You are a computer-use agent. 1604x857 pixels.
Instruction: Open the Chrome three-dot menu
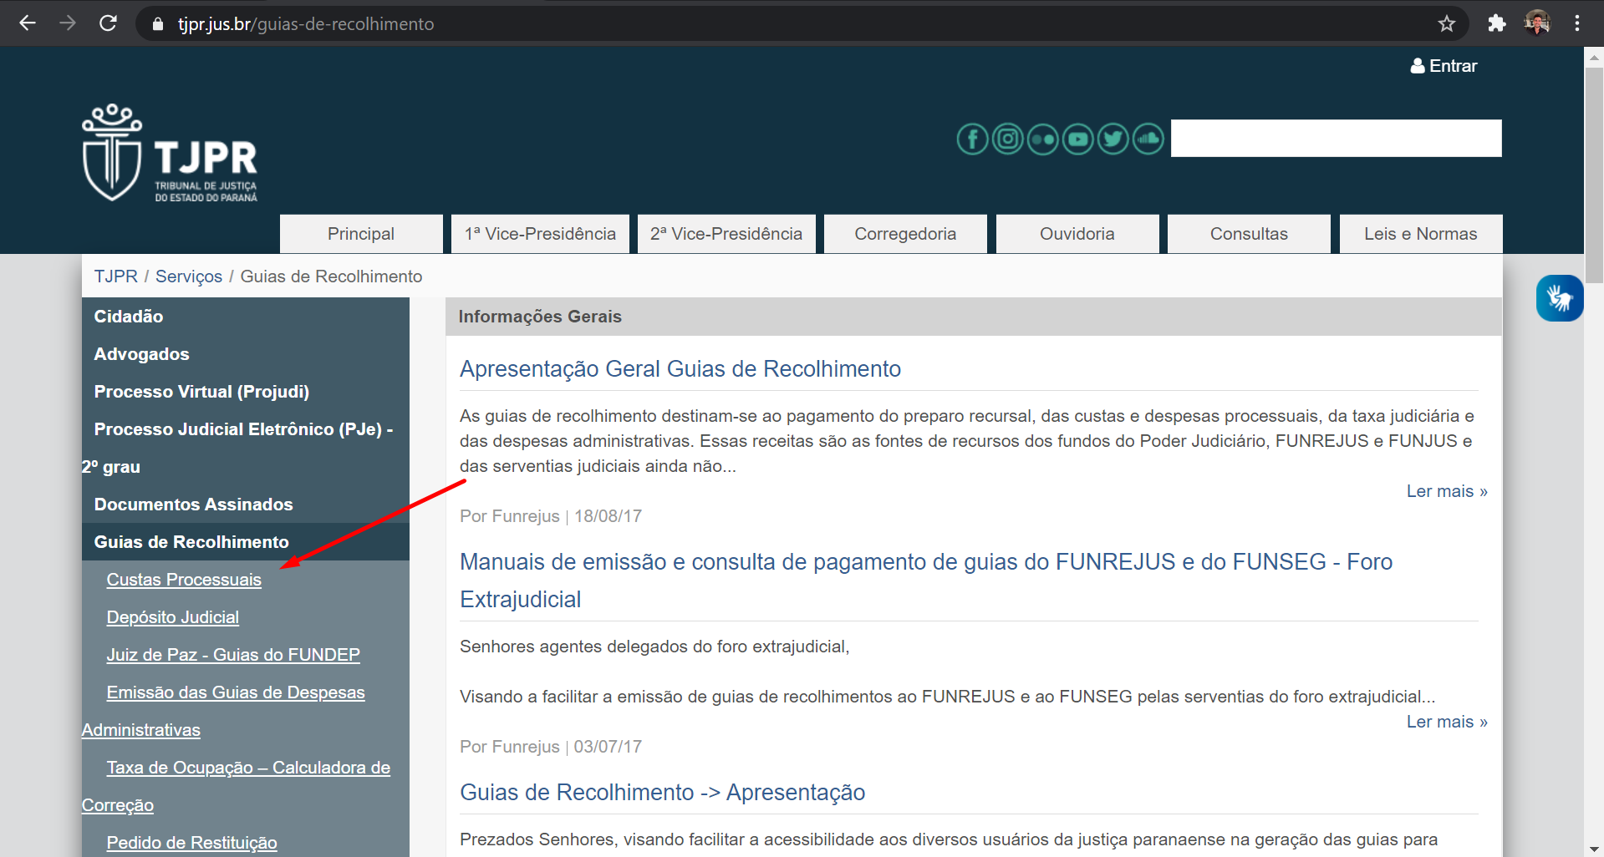(x=1576, y=23)
